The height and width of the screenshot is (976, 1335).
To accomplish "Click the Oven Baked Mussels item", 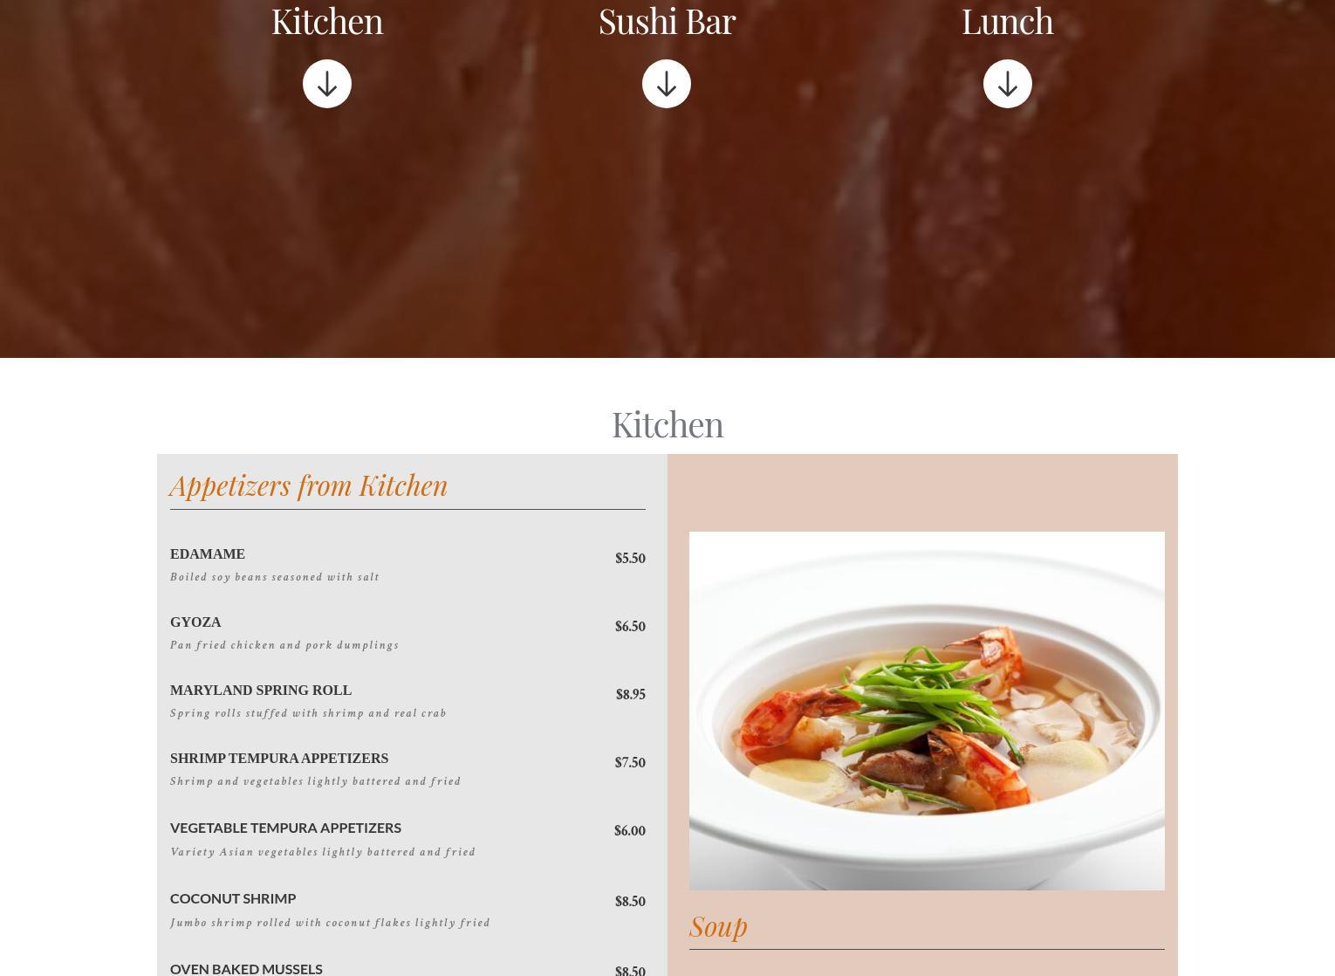I will (x=246, y=968).
